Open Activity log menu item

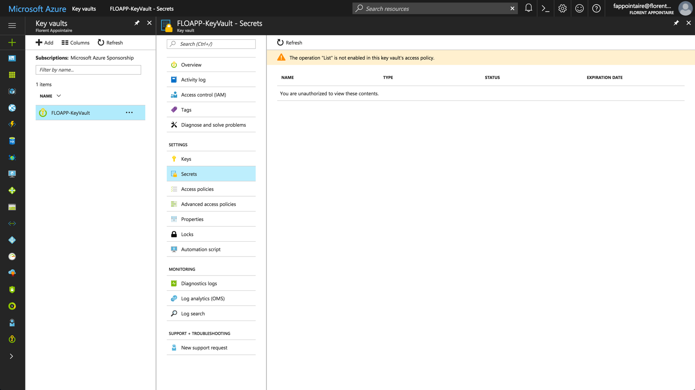pos(211,80)
